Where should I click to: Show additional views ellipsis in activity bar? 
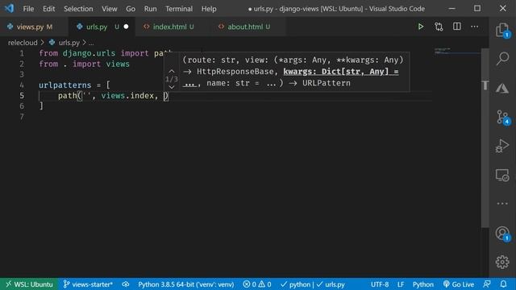pos(502,204)
